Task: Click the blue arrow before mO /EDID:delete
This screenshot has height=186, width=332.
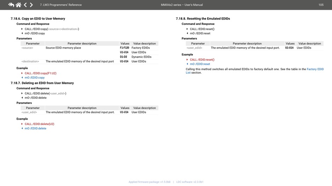Action: pyautogui.click(x=22, y=128)
